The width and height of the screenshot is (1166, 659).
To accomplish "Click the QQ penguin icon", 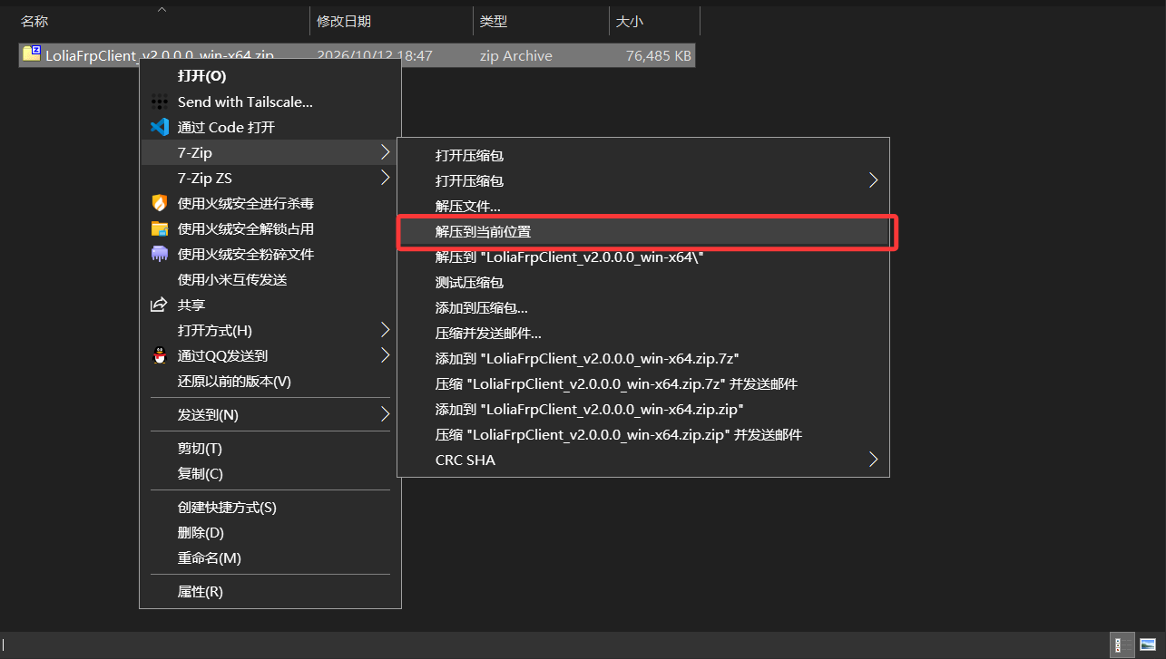I will (160, 355).
